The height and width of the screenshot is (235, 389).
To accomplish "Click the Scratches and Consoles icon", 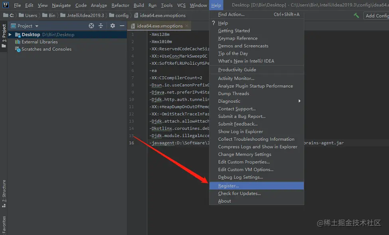I will pos(18,49).
